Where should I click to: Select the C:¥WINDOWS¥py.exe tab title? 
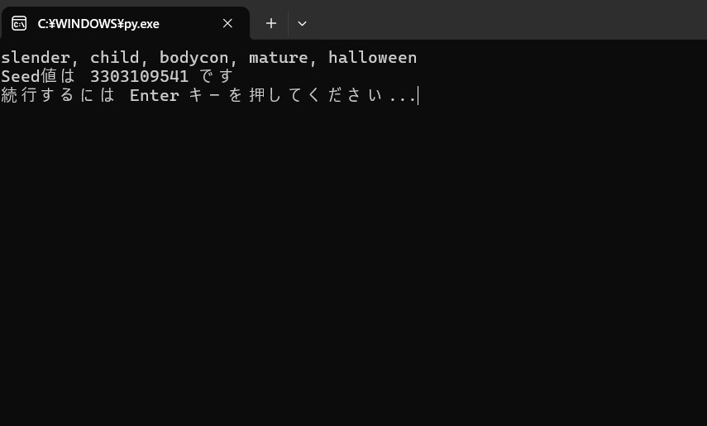(x=98, y=23)
